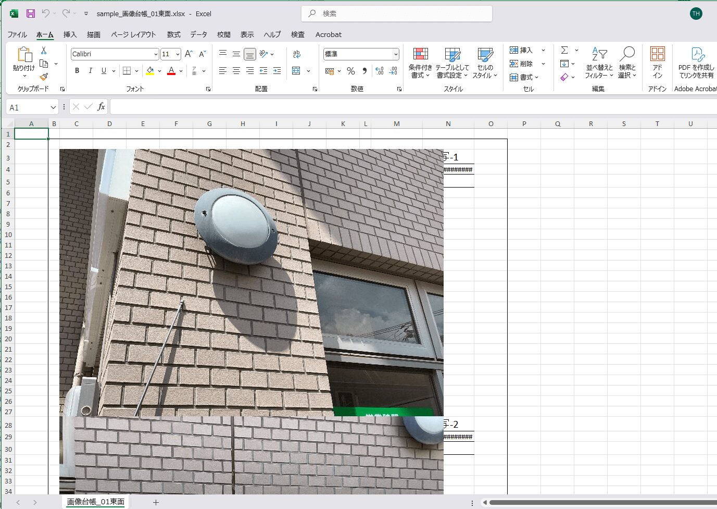Click the save icon in title bar

[31, 14]
